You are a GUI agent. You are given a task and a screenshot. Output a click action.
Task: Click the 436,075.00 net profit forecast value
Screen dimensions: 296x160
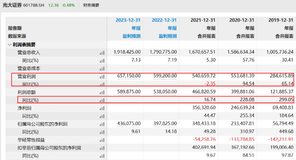click(x=129, y=123)
